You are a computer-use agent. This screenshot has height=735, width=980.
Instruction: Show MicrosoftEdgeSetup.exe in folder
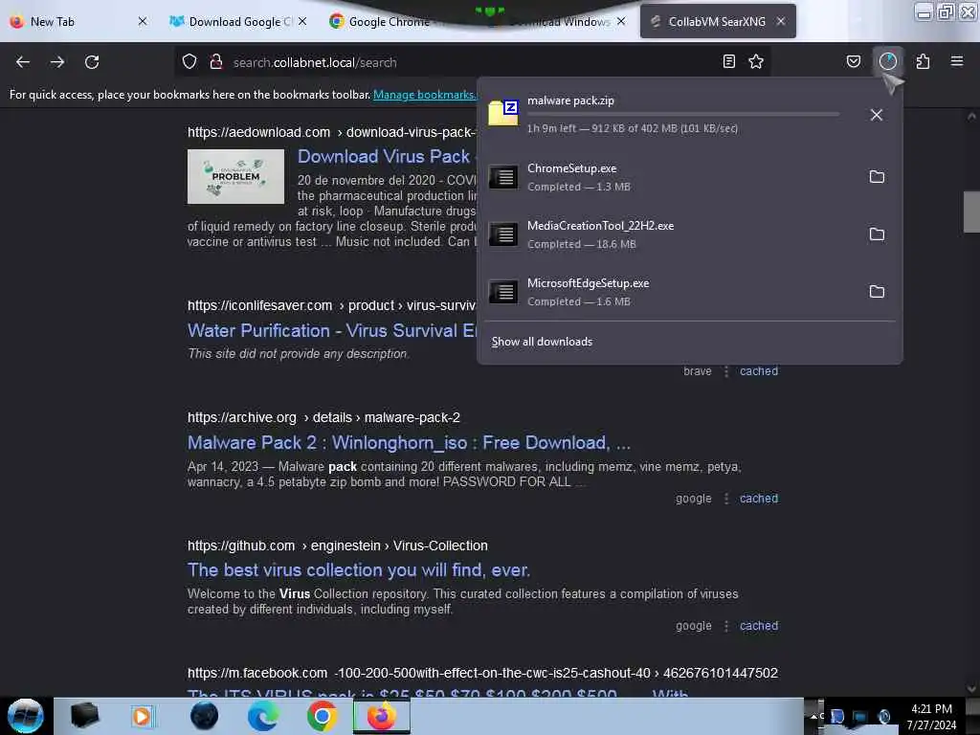(877, 292)
